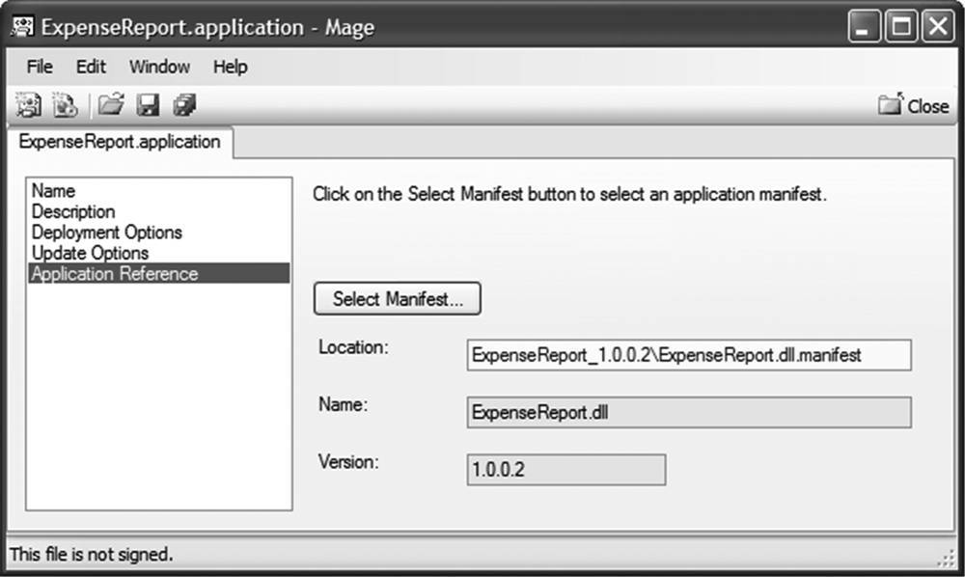The image size is (965, 577).
Task: Select Application Reference list entry
Action: (x=159, y=274)
